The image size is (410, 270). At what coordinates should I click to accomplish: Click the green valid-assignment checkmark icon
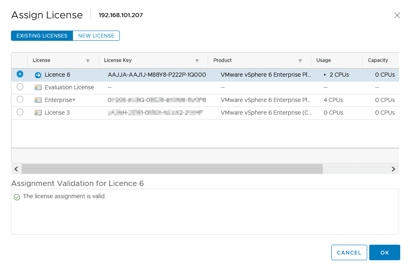tap(17, 197)
